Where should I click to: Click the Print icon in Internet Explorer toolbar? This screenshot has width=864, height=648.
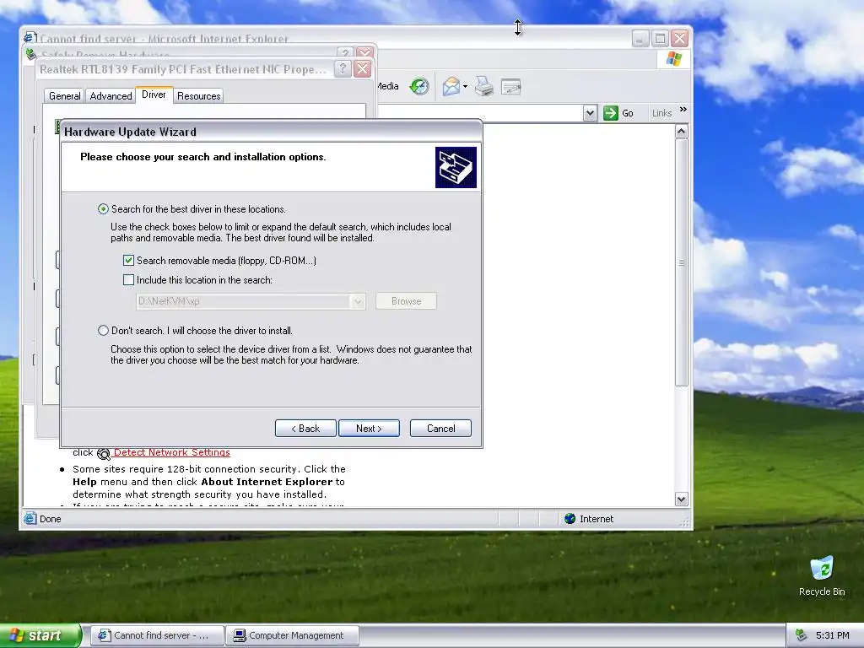tap(484, 87)
